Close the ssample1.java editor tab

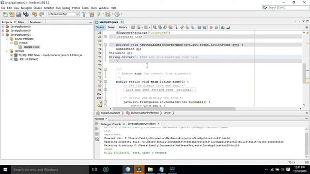122,22
